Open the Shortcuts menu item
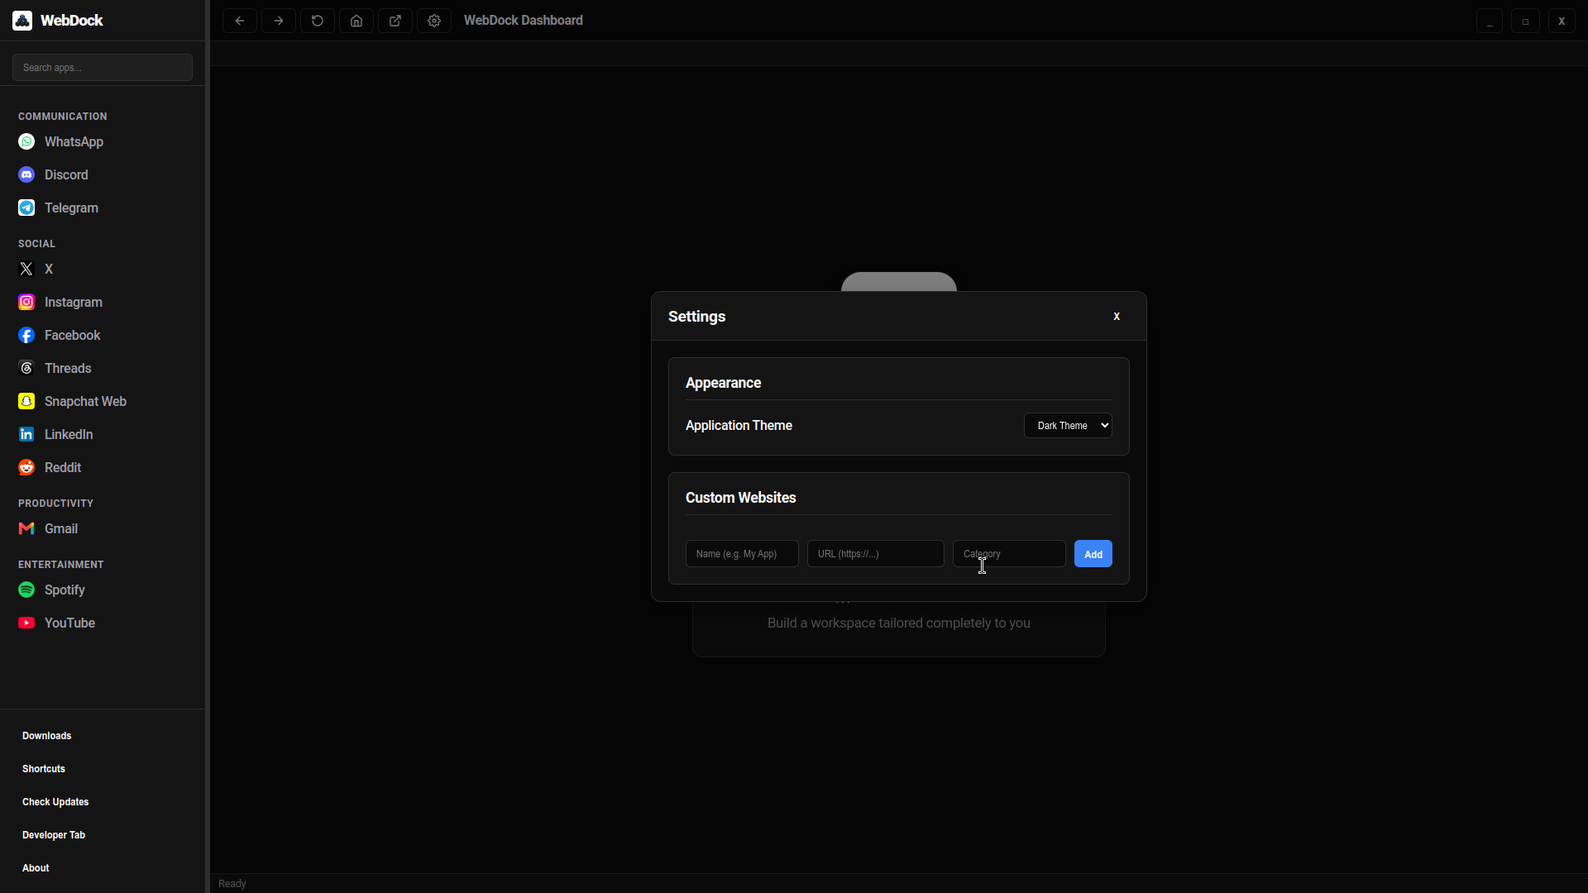The height and width of the screenshot is (893, 1588). tap(103, 769)
